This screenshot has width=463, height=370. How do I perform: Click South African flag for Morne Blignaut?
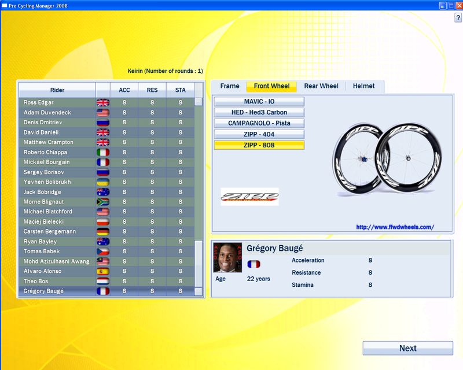click(102, 202)
